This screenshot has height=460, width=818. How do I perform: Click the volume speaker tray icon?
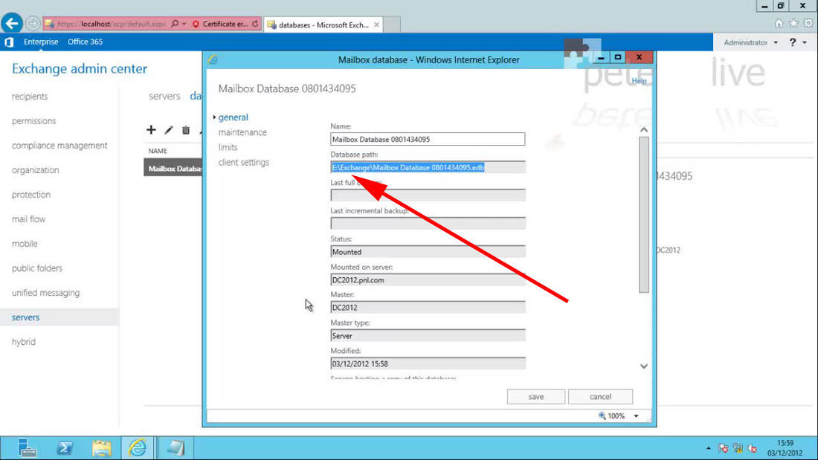[753, 448]
